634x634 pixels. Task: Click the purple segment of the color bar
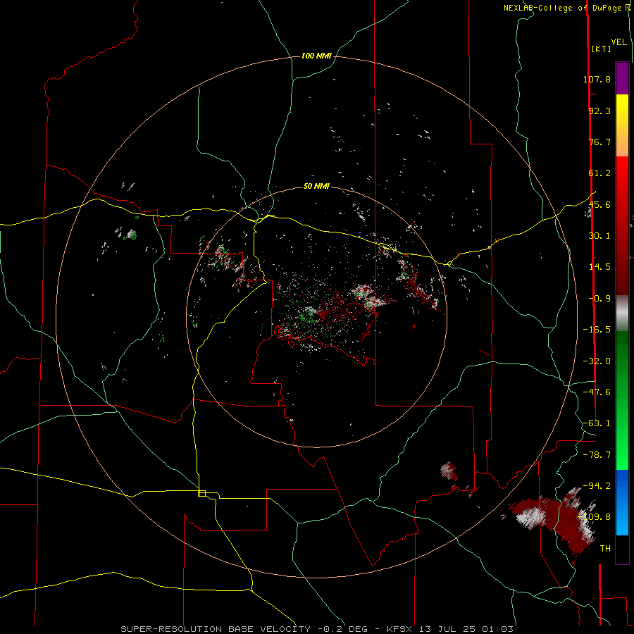point(622,79)
